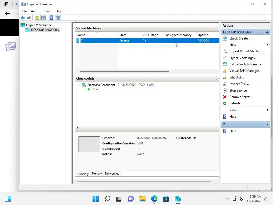Click the virtual machine icon next to 7
This screenshot has height=205, width=273.
pos(78,41)
